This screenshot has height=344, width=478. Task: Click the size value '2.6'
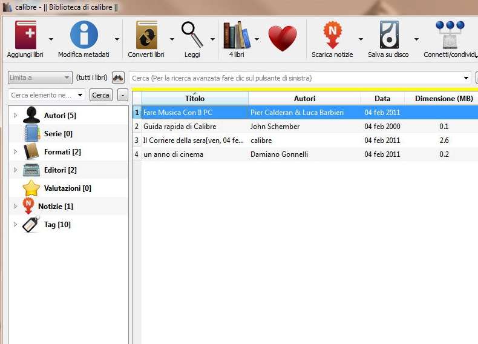(444, 141)
